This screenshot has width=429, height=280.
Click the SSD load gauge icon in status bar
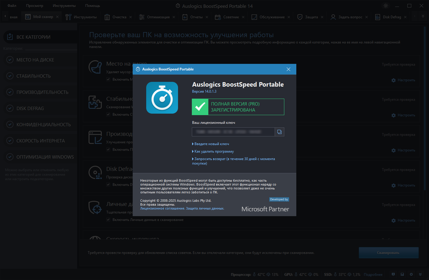pyautogui.click(x=349, y=274)
